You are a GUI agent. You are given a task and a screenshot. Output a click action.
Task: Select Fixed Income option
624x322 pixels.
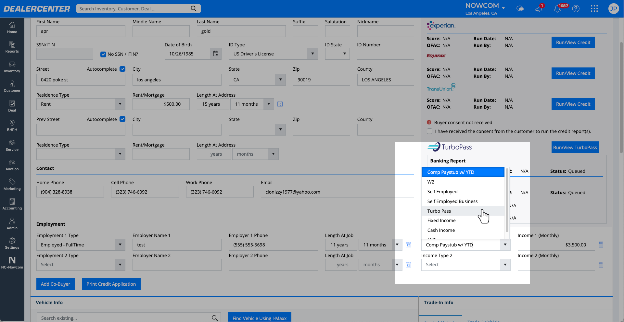(x=463, y=221)
